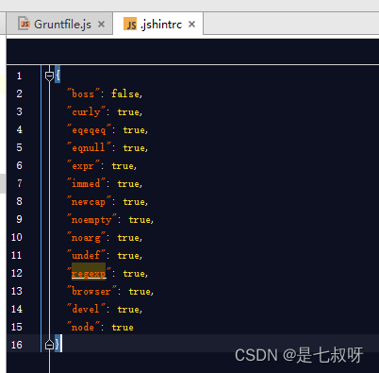This screenshot has width=379, height=373.
Task: Click line number 16 in the gutter
Action: [x=17, y=345]
